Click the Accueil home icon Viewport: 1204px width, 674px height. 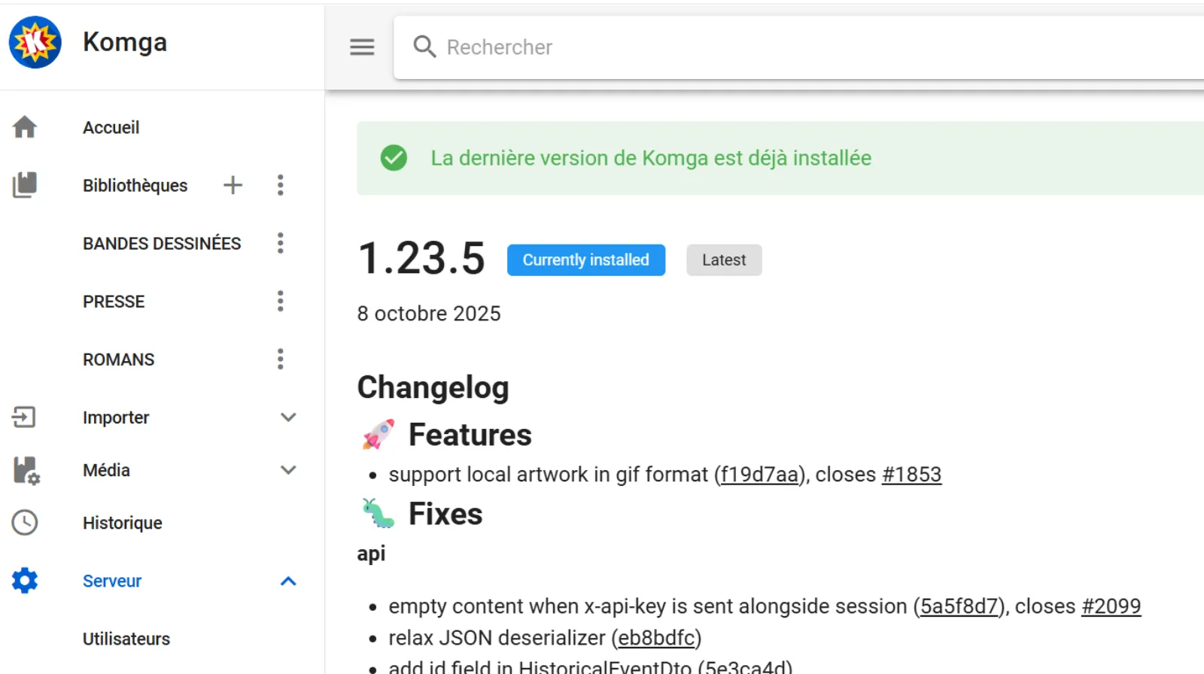[25, 127]
